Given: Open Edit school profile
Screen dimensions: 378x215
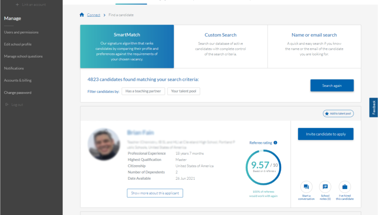Looking at the screenshot, I should pos(18,44).
